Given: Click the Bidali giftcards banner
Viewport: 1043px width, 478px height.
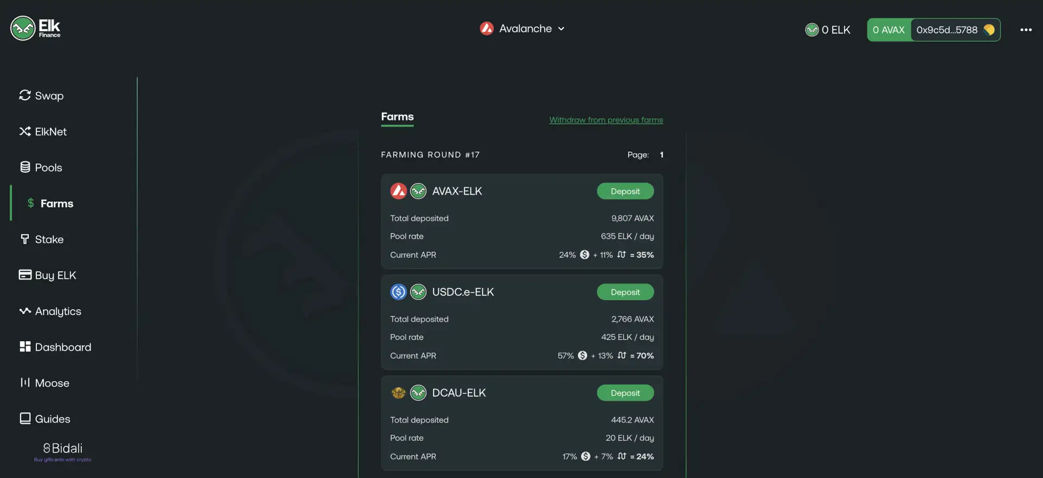Looking at the screenshot, I should pyautogui.click(x=62, y=451).
